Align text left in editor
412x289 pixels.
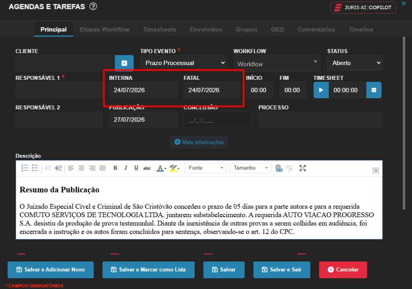click(71, 168)
